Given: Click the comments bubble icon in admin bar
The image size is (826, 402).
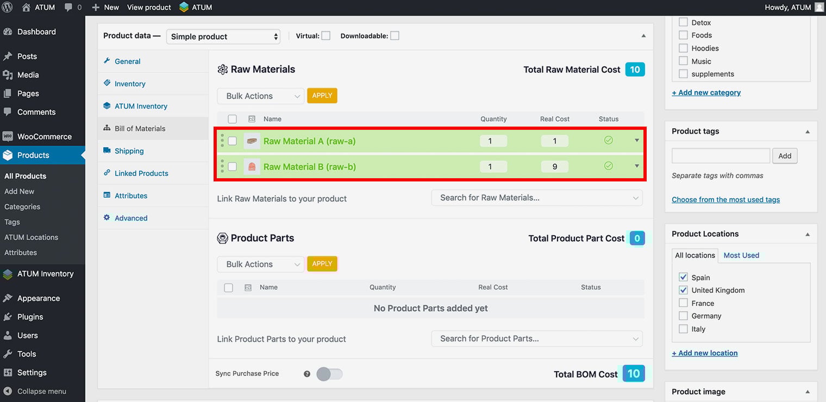Looking at the screenshot, I should [x=68, y=7].
